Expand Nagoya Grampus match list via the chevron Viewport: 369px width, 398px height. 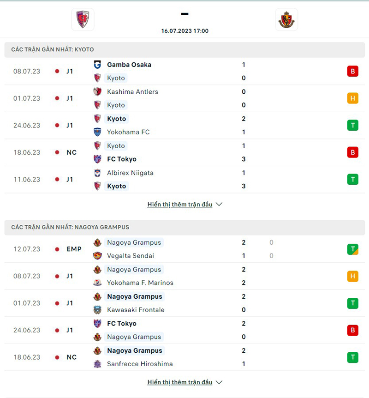click(219, 382)
